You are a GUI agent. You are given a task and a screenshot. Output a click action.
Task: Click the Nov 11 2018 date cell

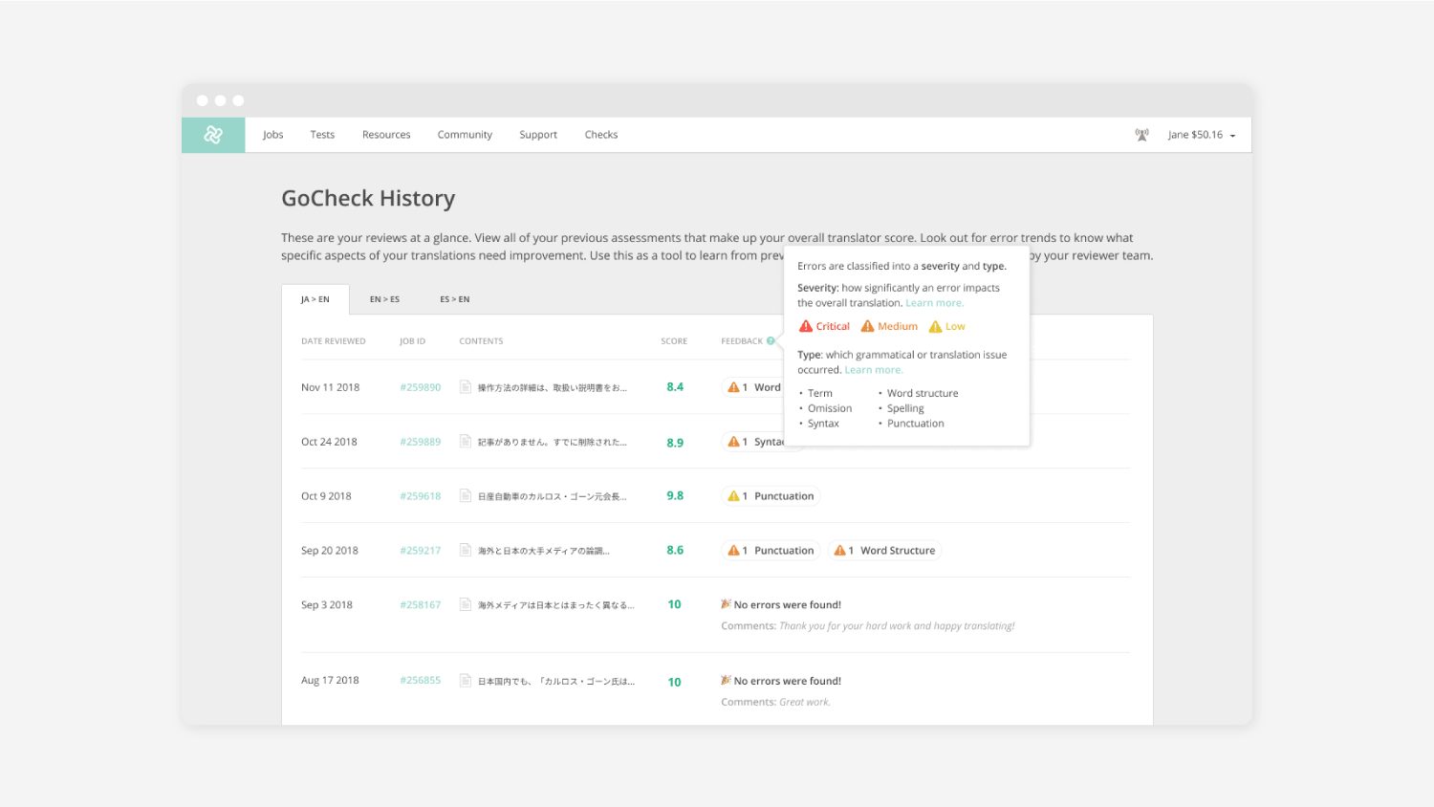(331, 387)
